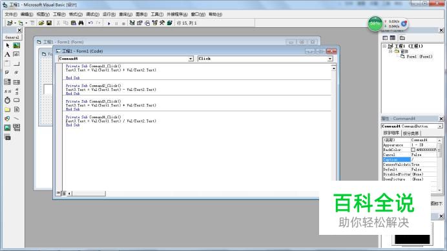The height and width of the screenshot is (251, 447).
Task: Select the CheckBox control in the toolbox
Action: [x=7, y=73]
